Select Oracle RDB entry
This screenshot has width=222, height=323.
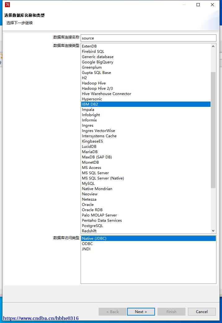tap(146, 210)
